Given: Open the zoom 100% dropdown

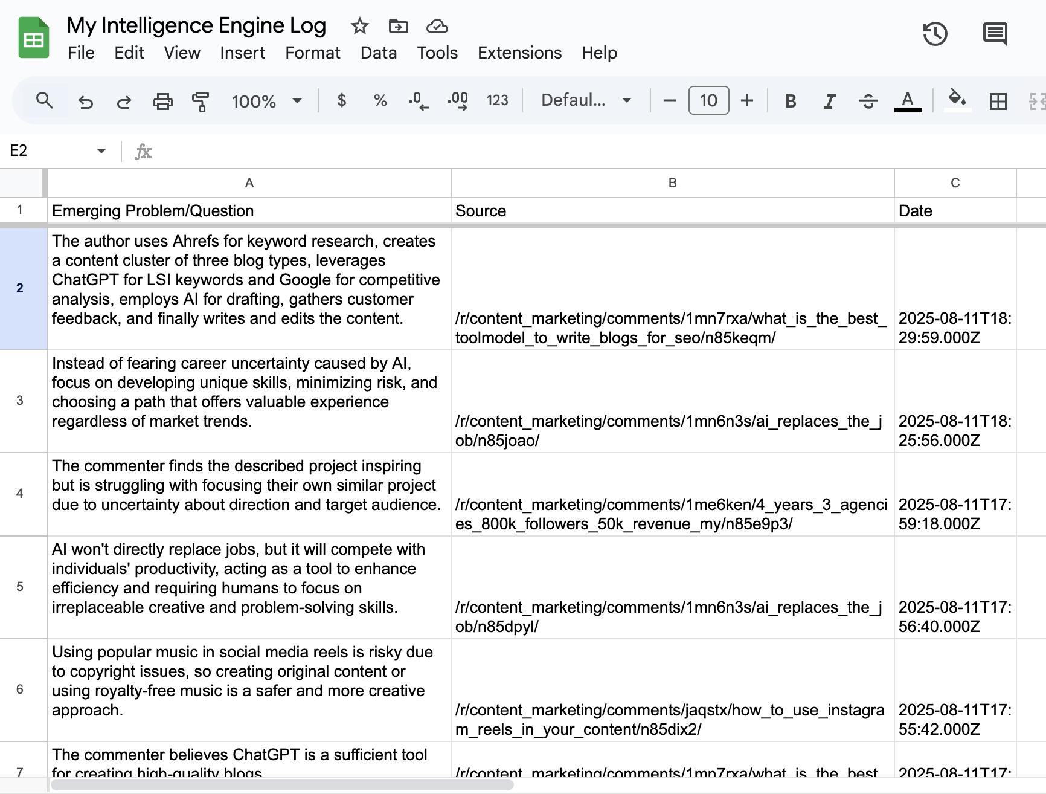Looking at the screenshot, I should click(x=266, y=101).
